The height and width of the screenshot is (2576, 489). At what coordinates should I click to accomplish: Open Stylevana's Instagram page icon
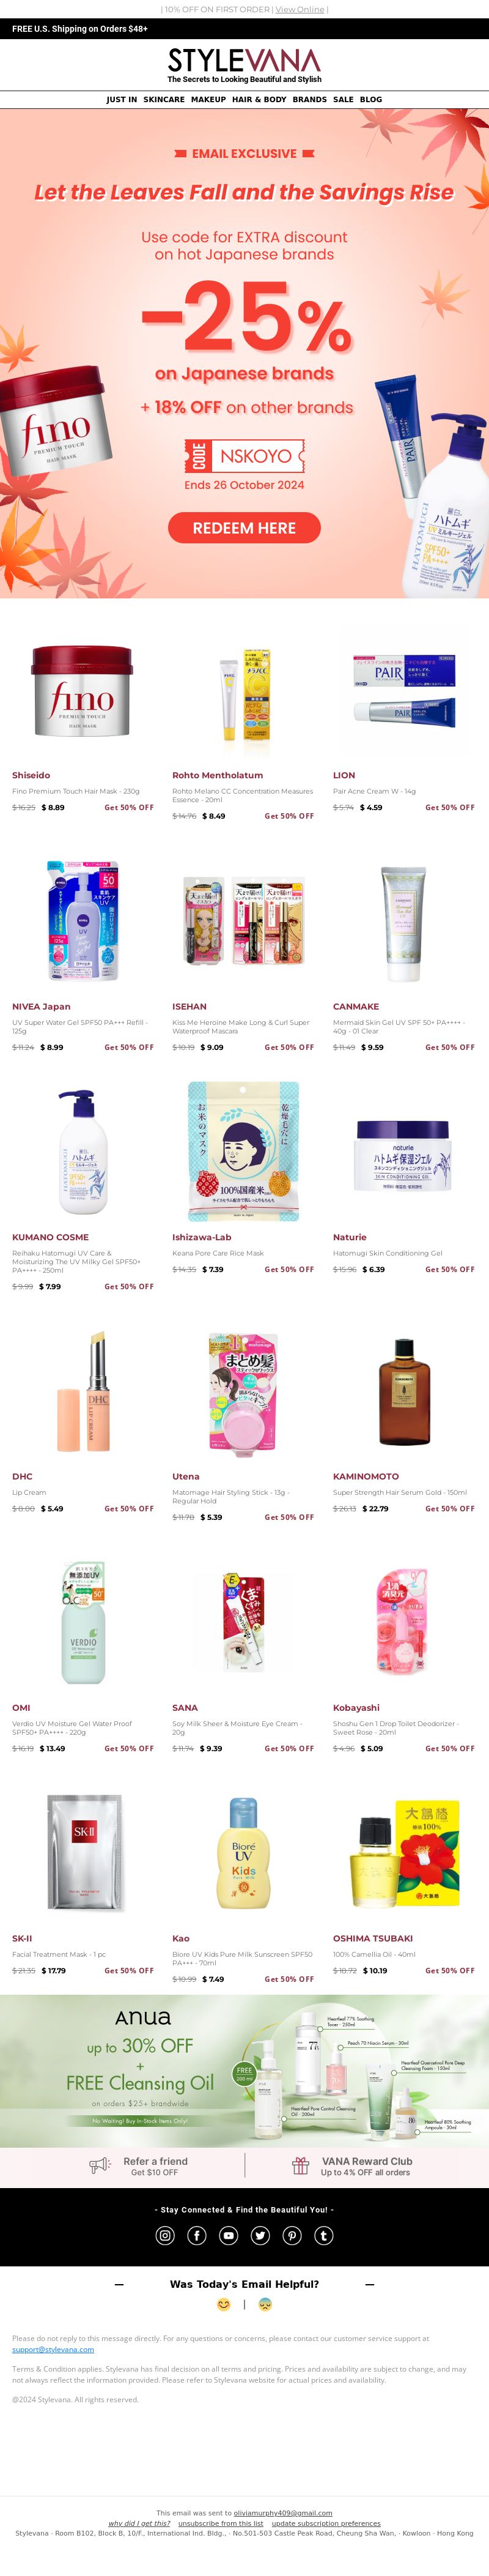click(166, 2235)
